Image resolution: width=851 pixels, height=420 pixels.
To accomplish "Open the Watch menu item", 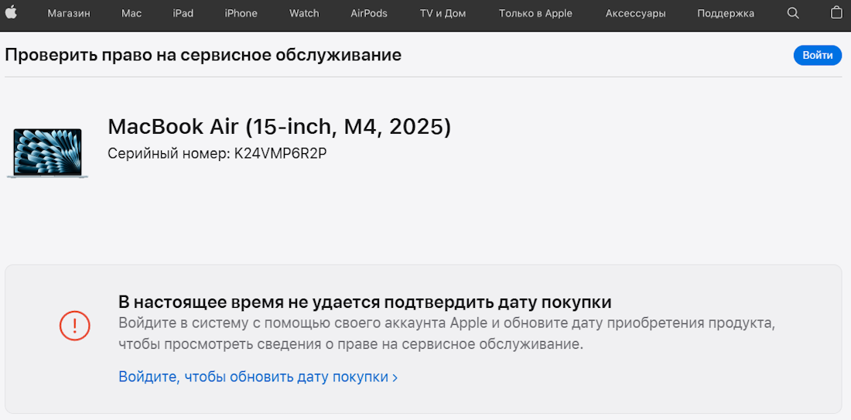I will 305,14.
